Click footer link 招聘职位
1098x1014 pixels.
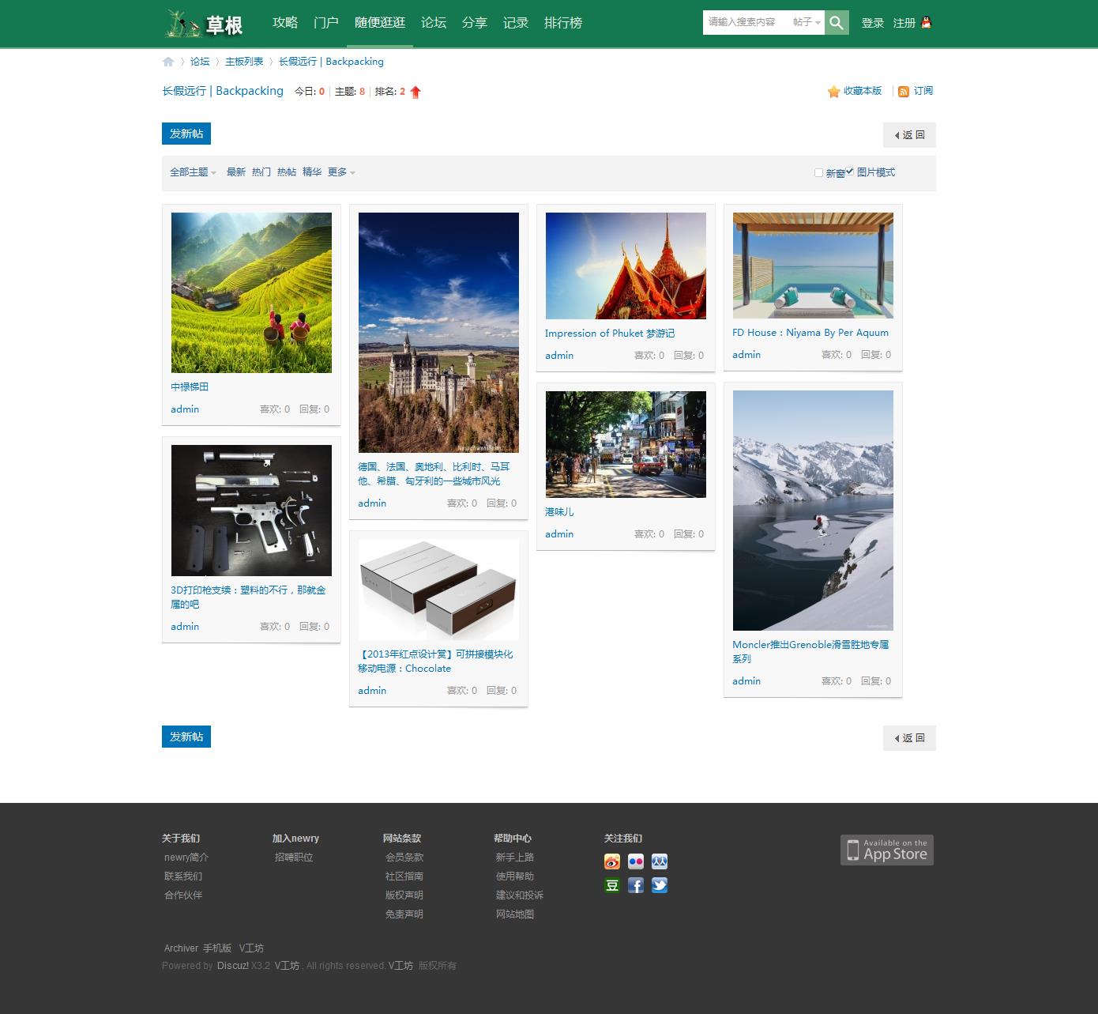point(294,858)
